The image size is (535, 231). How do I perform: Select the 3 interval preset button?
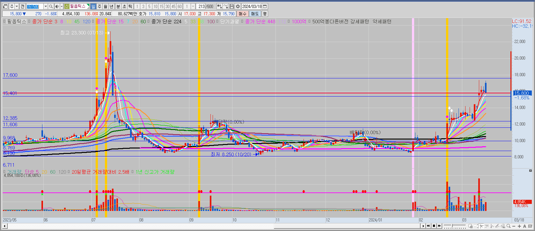143,6
